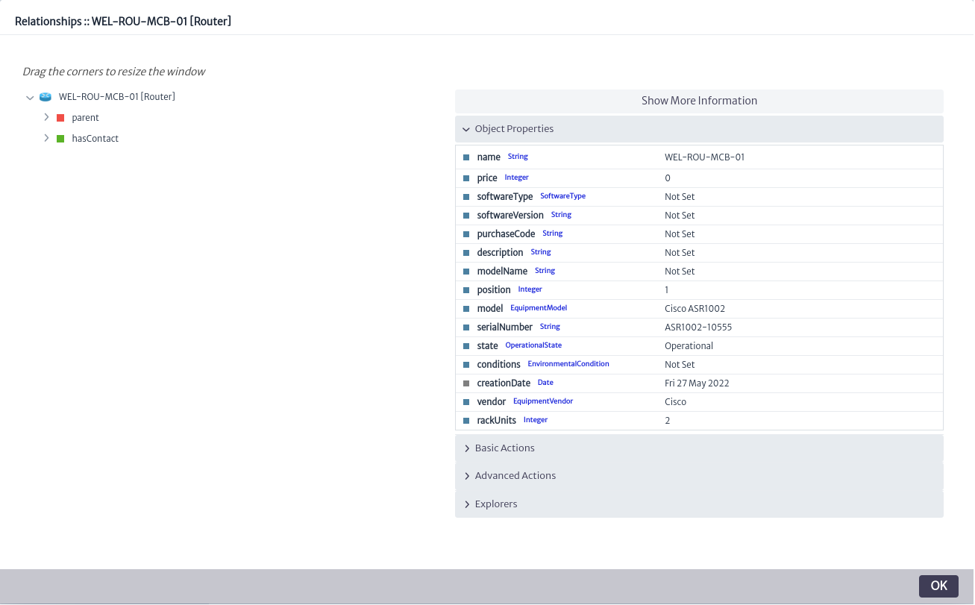Click the square bullet beside softwareVersion
975x605 pixels.
(466, 216)
